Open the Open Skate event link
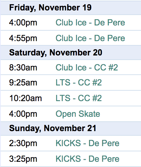The height and width of the screenshot is (167, 141). tap(78, 114)
